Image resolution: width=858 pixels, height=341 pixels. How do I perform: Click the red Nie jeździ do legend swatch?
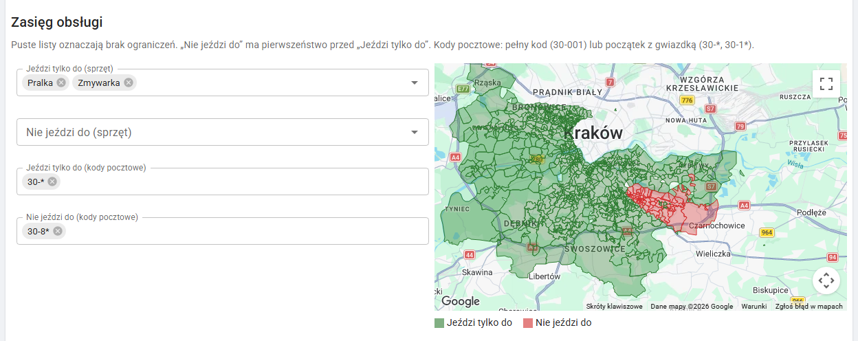(x=528, y=322)
